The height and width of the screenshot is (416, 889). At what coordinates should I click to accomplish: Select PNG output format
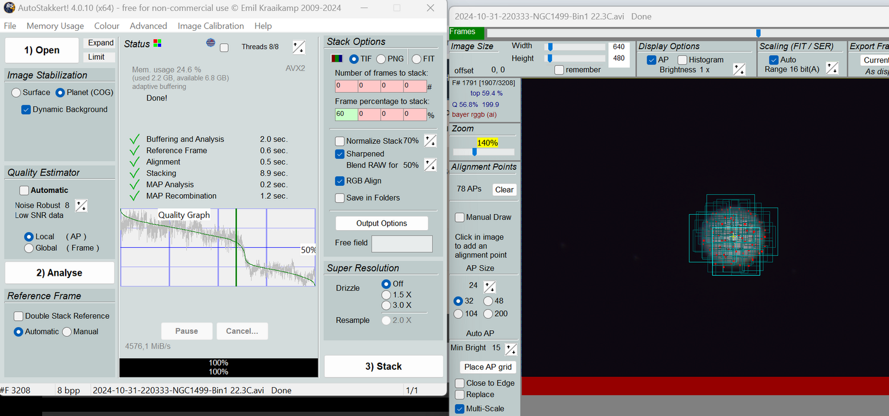[x=381, y=59]
